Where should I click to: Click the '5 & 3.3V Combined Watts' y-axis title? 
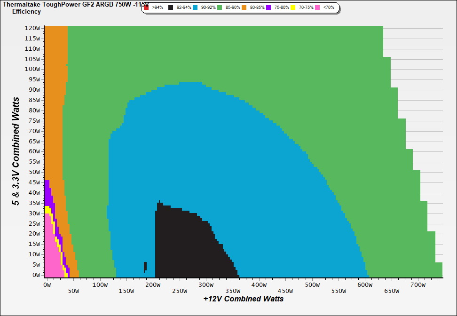[x=16, y=151]
